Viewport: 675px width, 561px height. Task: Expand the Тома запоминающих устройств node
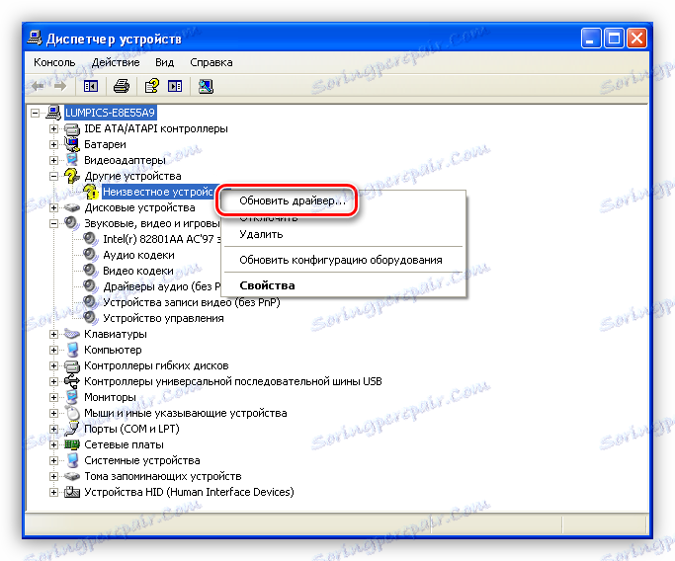coord(53,476)
